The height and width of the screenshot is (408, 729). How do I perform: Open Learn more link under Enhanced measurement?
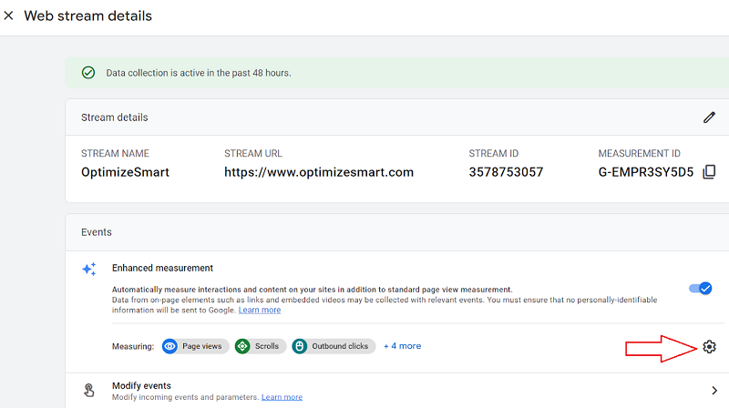pyautogui.click(x=260, y=310)
